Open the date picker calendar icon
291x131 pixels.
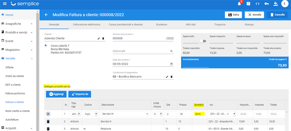(x=171, y=64)
